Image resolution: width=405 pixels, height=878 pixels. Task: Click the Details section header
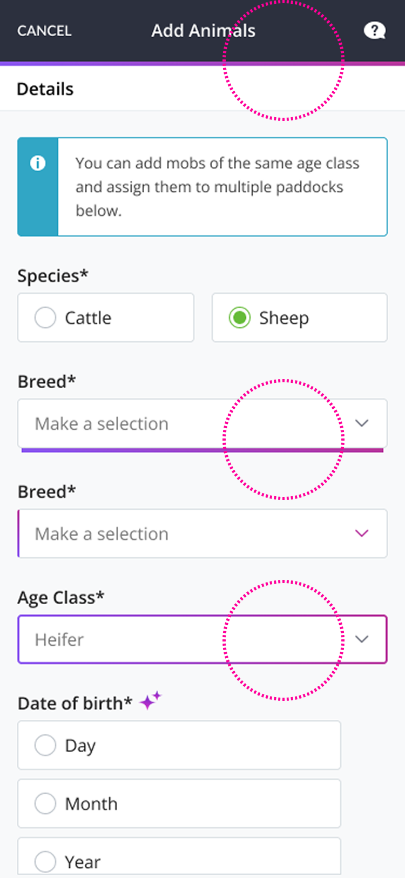click(x=45, y=89)
